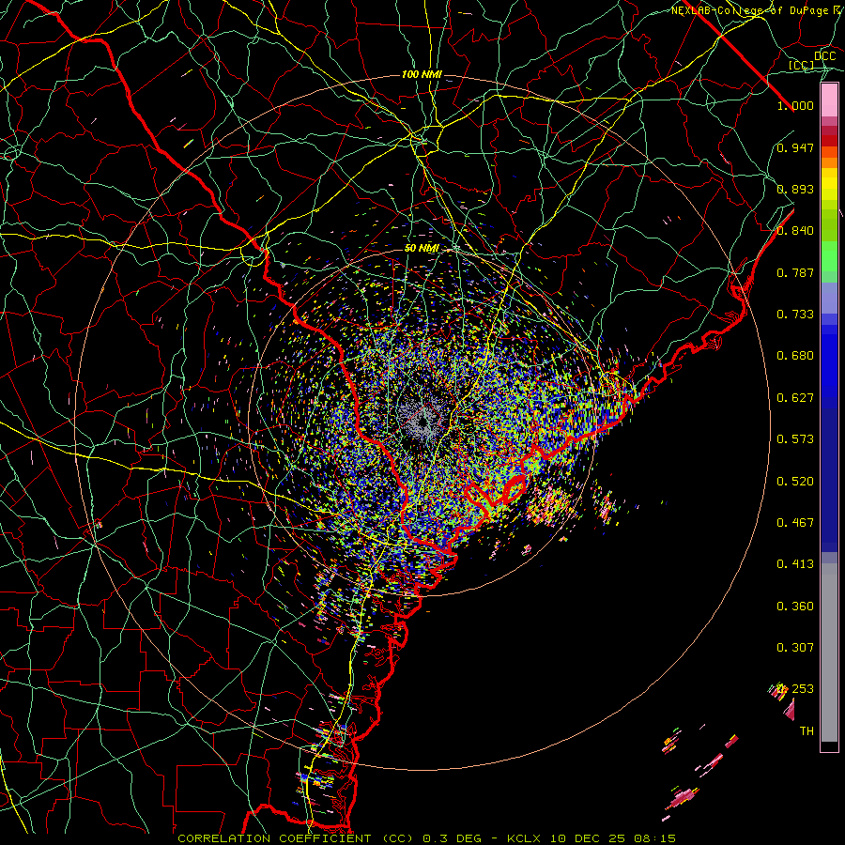
Task: Select the 0.680 legend value
Action: click(x=795, y=356)
